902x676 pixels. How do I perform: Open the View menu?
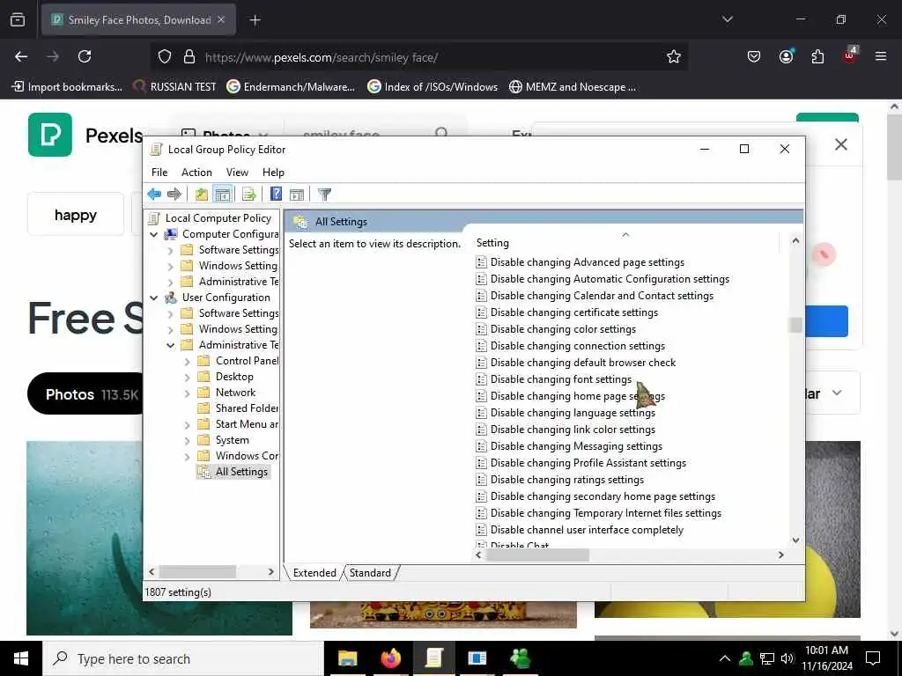pyautogui.click(x=237, y=173)
